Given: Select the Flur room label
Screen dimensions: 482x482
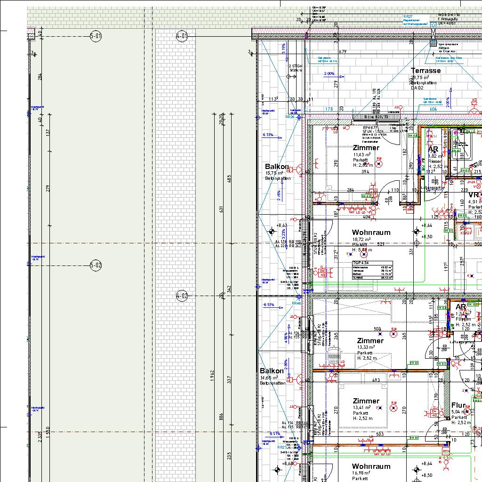Looking at the screenshot, I should tap(458, 405).
